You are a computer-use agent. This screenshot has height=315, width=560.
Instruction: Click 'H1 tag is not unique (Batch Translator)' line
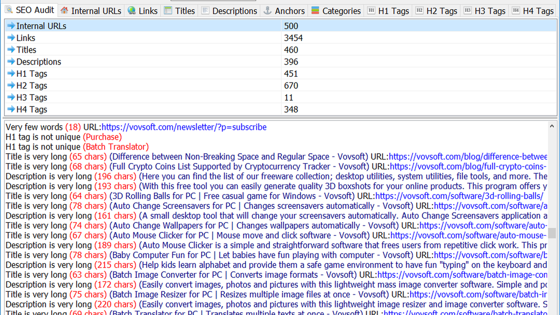(77, 147)
